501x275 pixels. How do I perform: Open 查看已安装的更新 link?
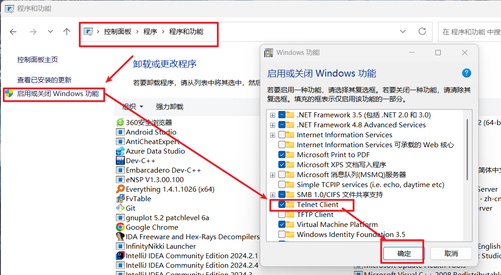(44, 80)
